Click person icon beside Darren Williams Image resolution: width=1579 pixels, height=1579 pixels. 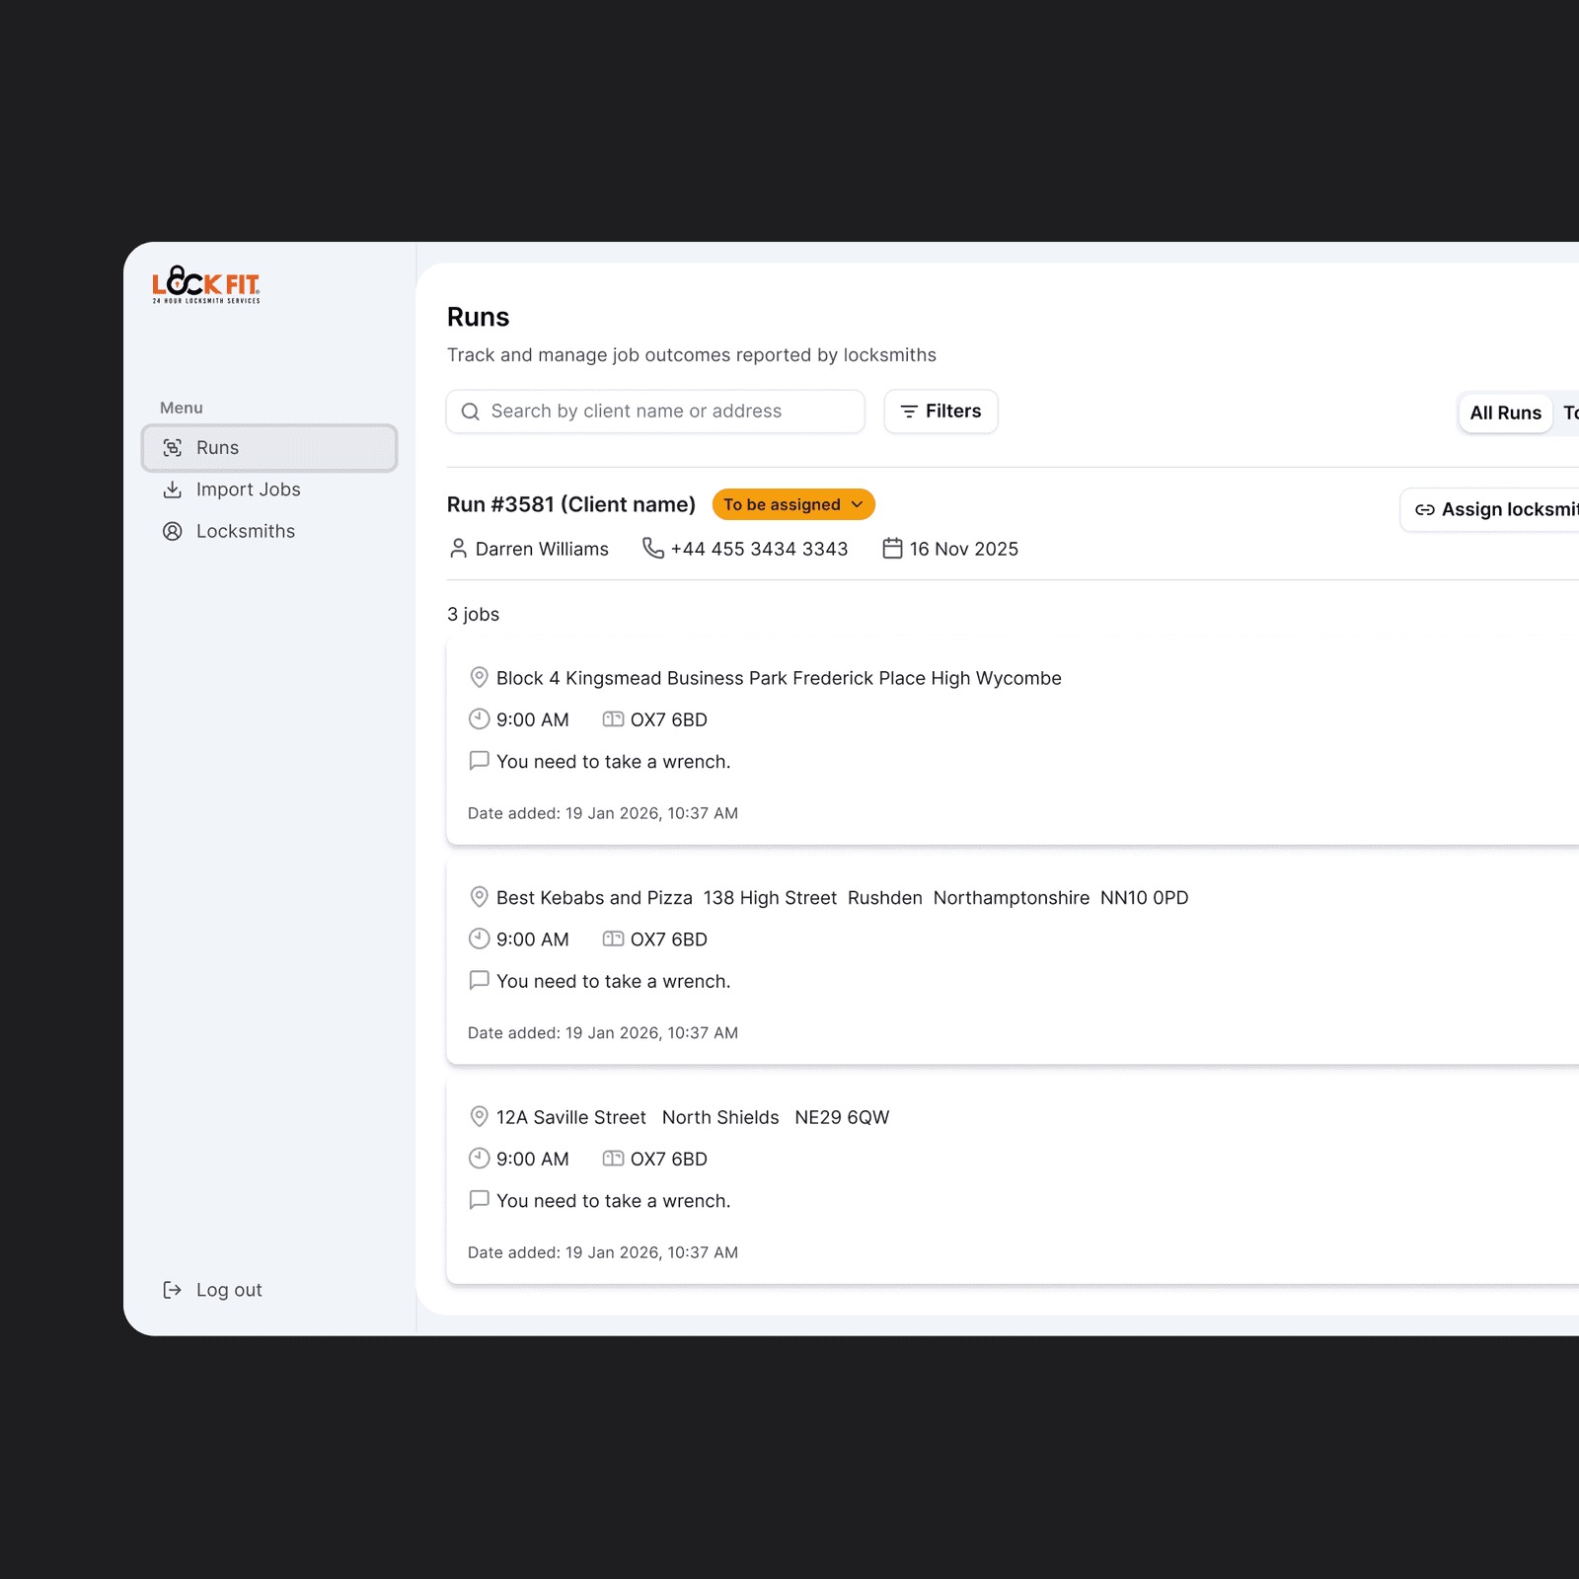coord(458,549)
